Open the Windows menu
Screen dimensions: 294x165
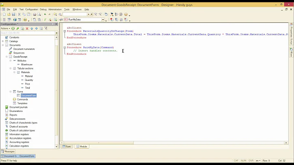coord(77,9)
